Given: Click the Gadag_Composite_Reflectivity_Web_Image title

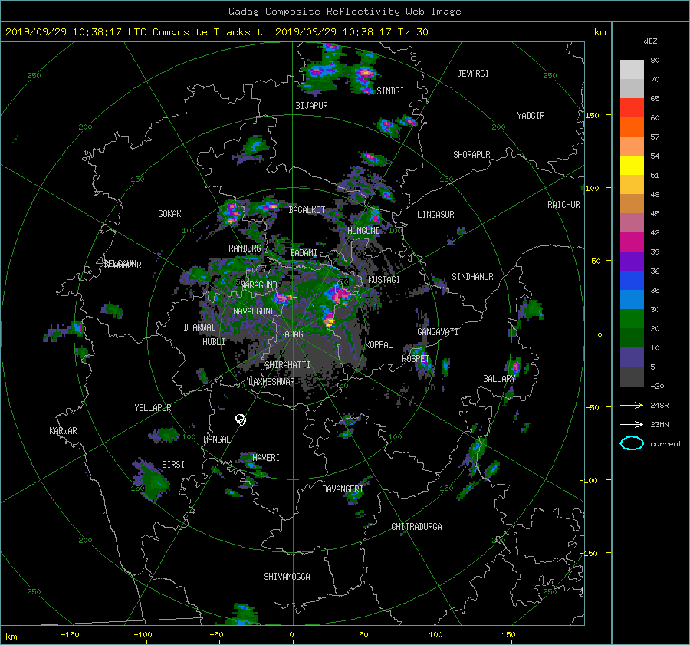Looking at the screenshot, I should click(344, 12).
